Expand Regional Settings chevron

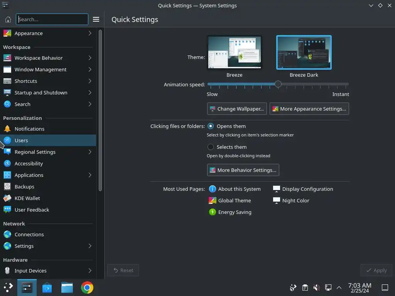[90, 152]
